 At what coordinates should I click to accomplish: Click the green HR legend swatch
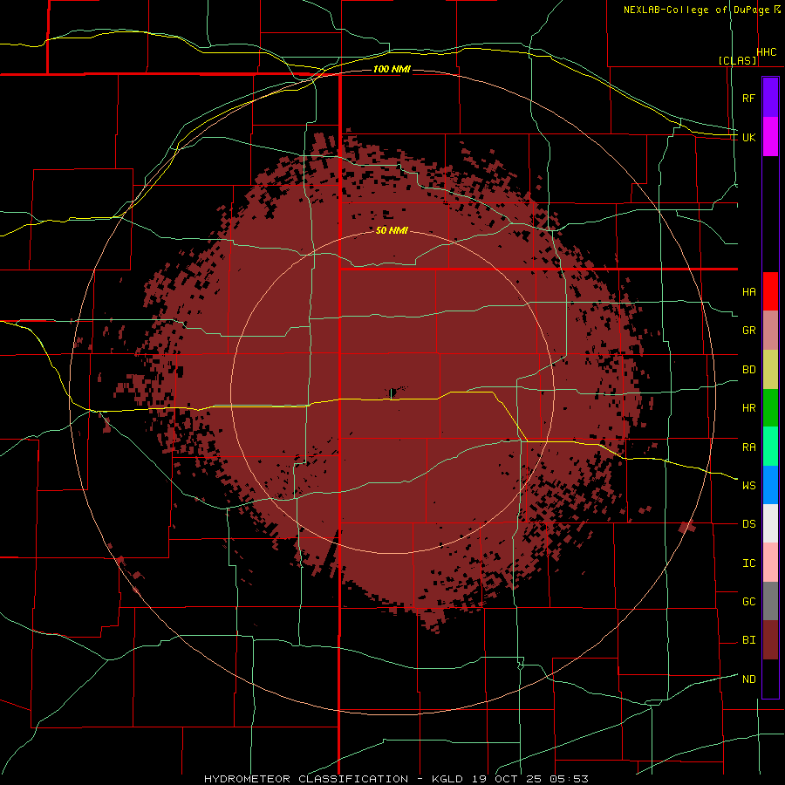coord(770,407)
